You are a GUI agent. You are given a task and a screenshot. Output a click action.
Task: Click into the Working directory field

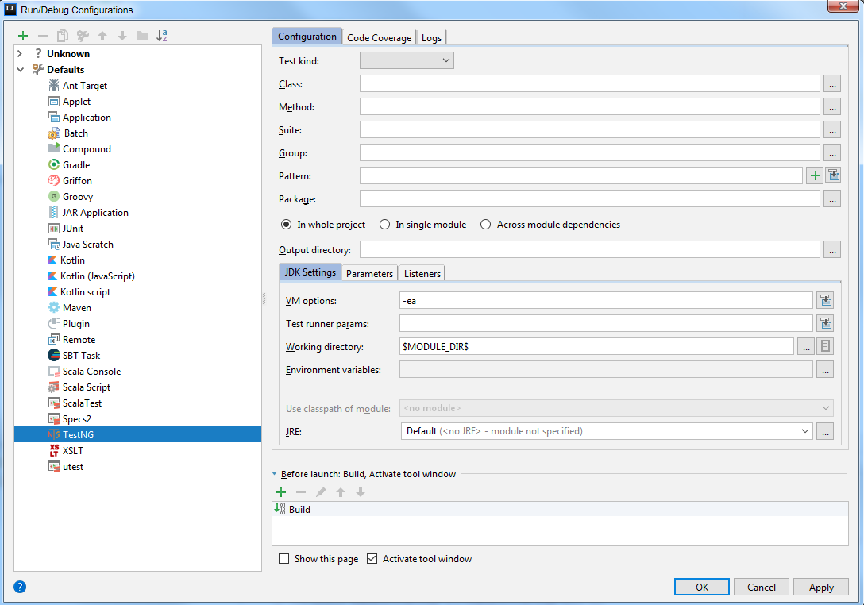tap(596, 346)
